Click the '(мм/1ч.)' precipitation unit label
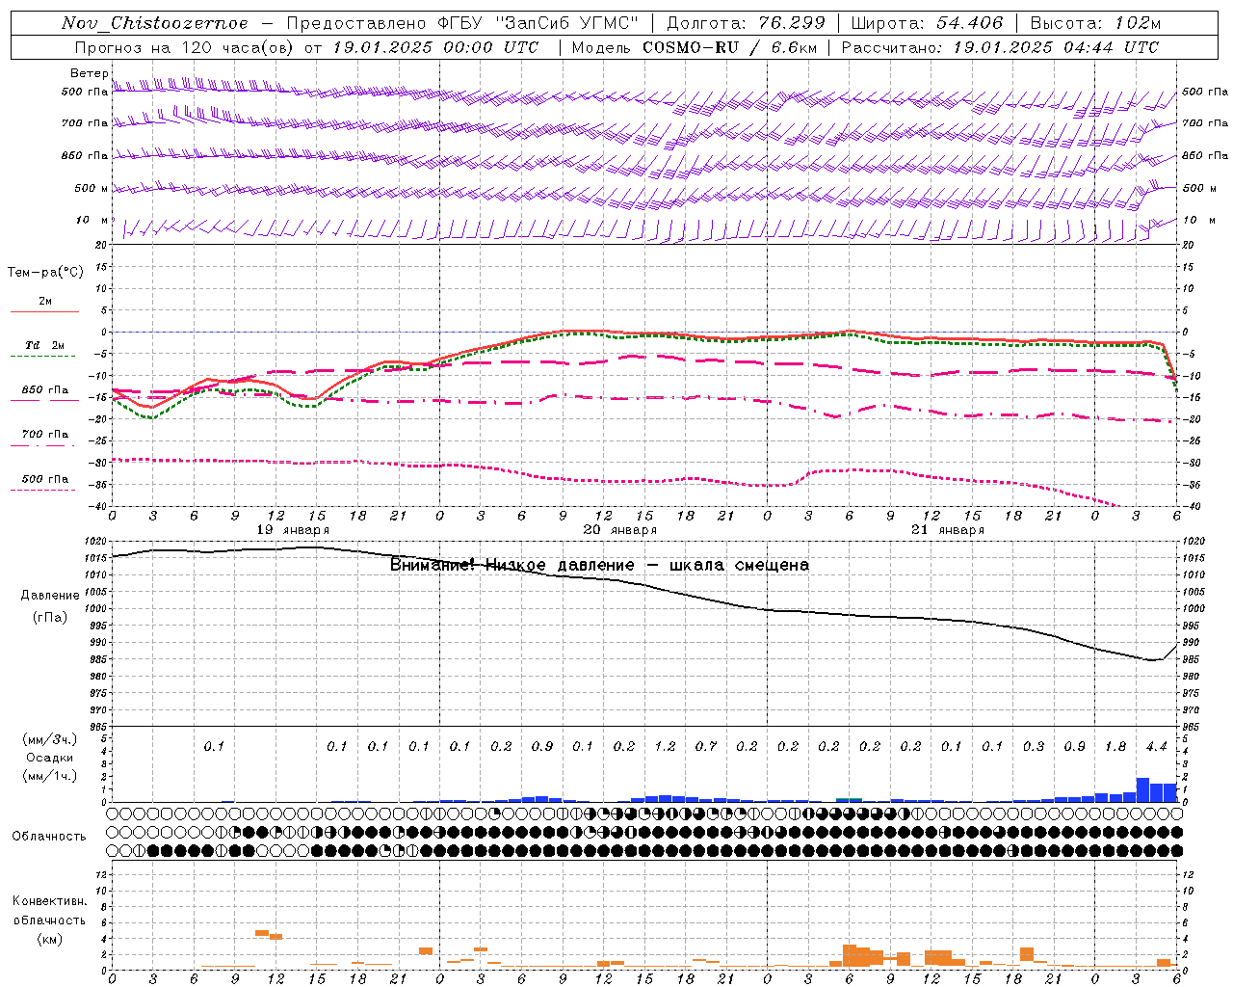Image resolution: width=1233 pixels, height=987 pixels. click(50, 776)
